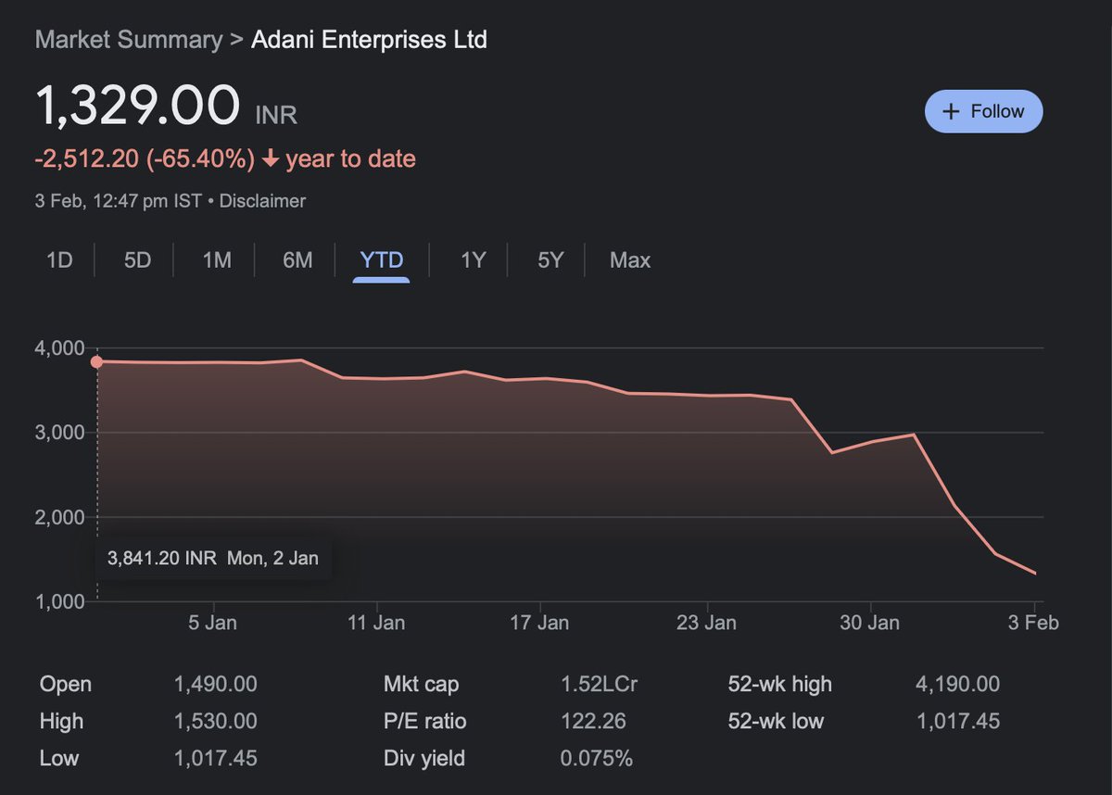
Task: Open the Disclaimer link
Action: (x=262, y=200)
